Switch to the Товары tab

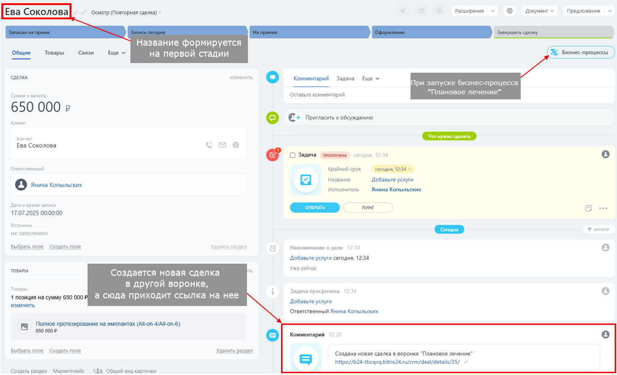point(54,53)
